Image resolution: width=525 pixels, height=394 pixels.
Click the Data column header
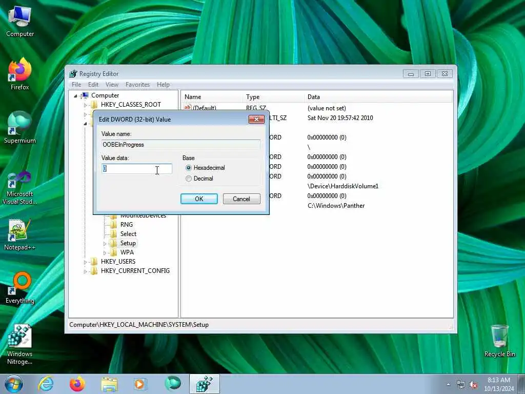click(x=378, y=97)
